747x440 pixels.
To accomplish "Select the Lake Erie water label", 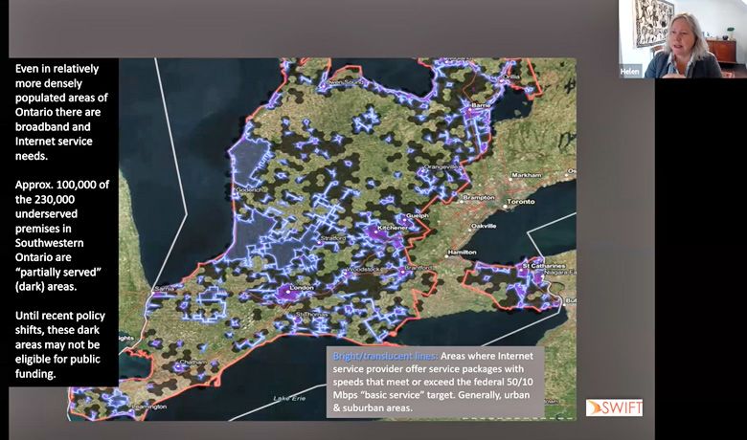I will [x=289, y=398].
